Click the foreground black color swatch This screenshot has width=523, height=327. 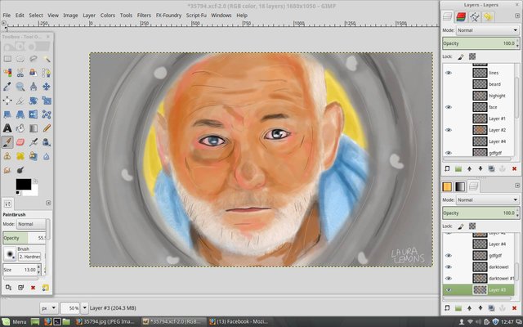click(24, 184)
